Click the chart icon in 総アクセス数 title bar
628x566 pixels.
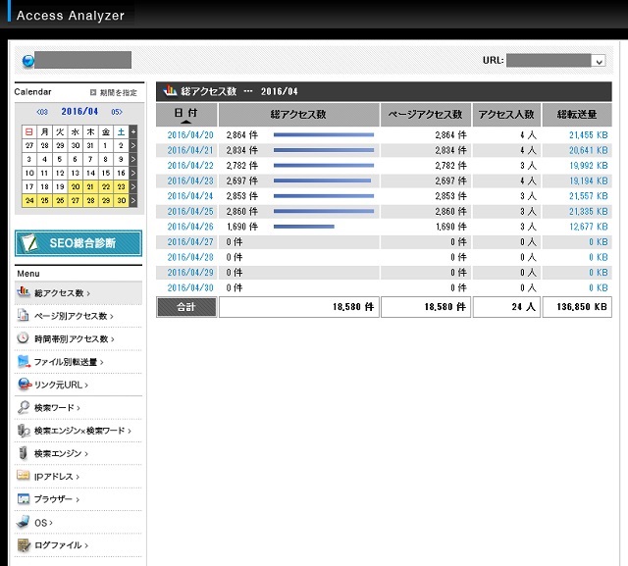[x=170, y=91]
